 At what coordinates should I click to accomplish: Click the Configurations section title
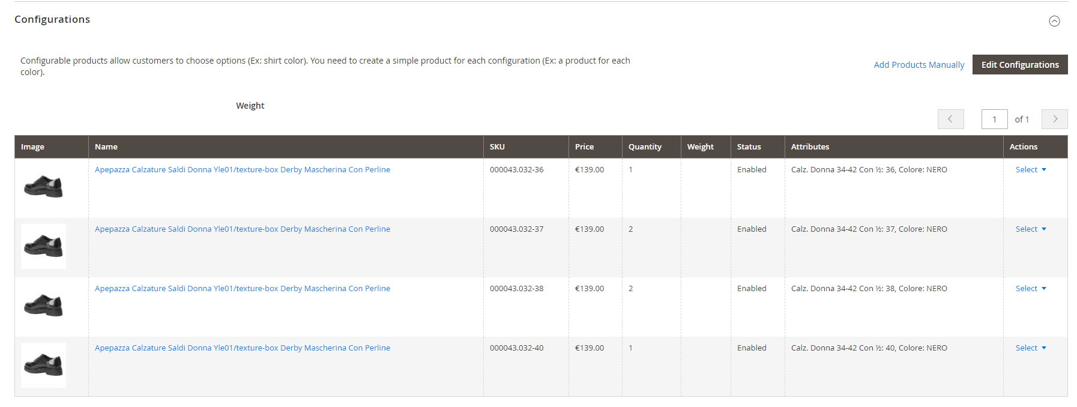(52, 19)
